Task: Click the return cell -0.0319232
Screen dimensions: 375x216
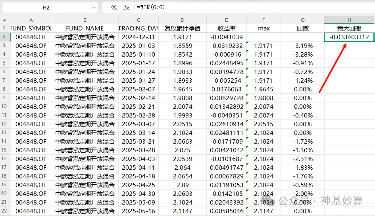Action: click(x=227, y=46)
